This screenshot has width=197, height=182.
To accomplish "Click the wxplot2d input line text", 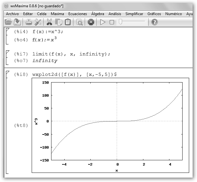I will (75, 75).
